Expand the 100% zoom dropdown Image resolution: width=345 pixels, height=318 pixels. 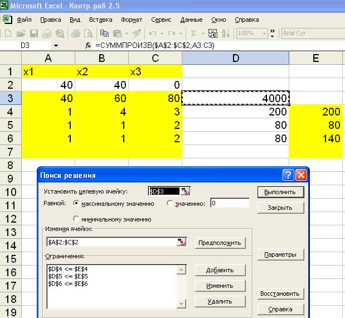(264, 33)
